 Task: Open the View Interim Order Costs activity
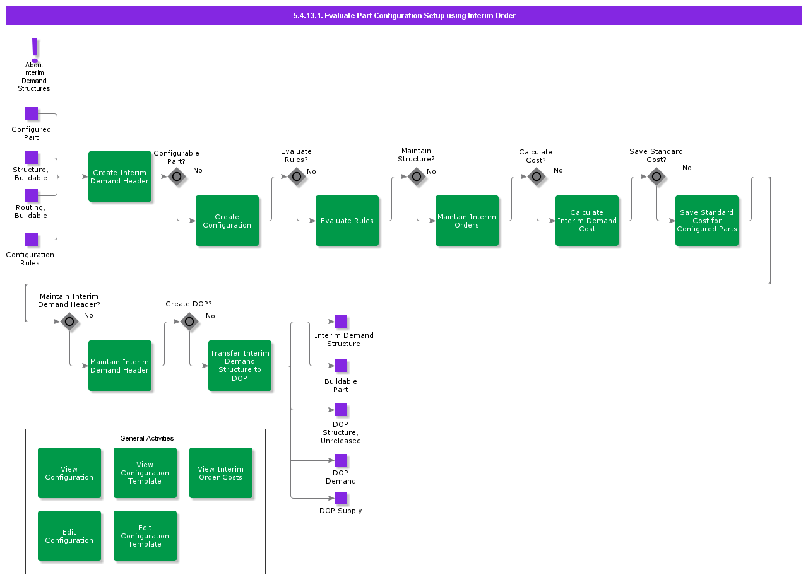pyautogui.click(x=221, y=473)
